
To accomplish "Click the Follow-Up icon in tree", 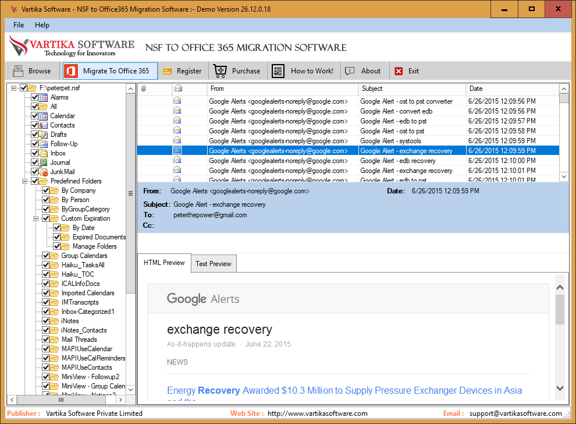I will (x=44, y=144).
